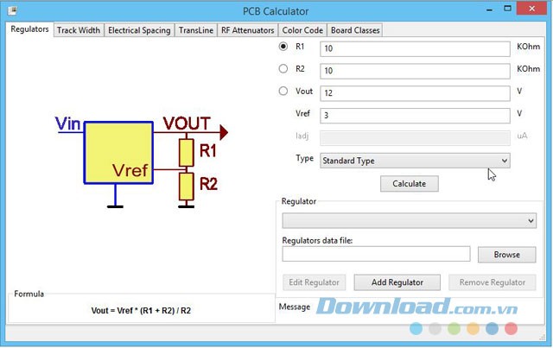Click the R2 resistor symbol in the diagram
The image size is (553, 348).
click(187, 187)
